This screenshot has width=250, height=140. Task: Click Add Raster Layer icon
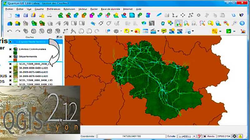[68, 15]
